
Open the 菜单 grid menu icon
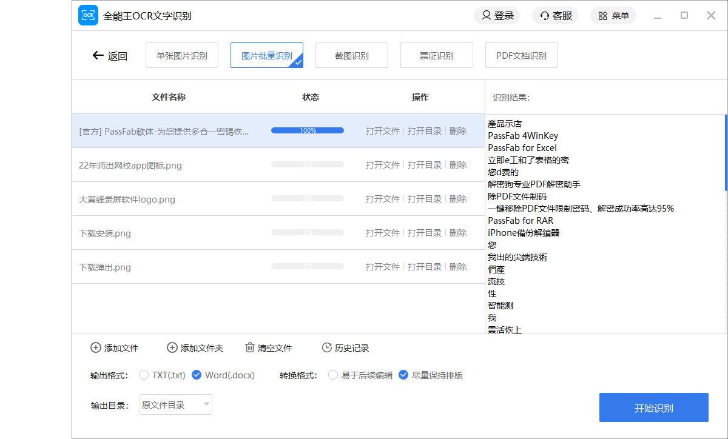603,15
